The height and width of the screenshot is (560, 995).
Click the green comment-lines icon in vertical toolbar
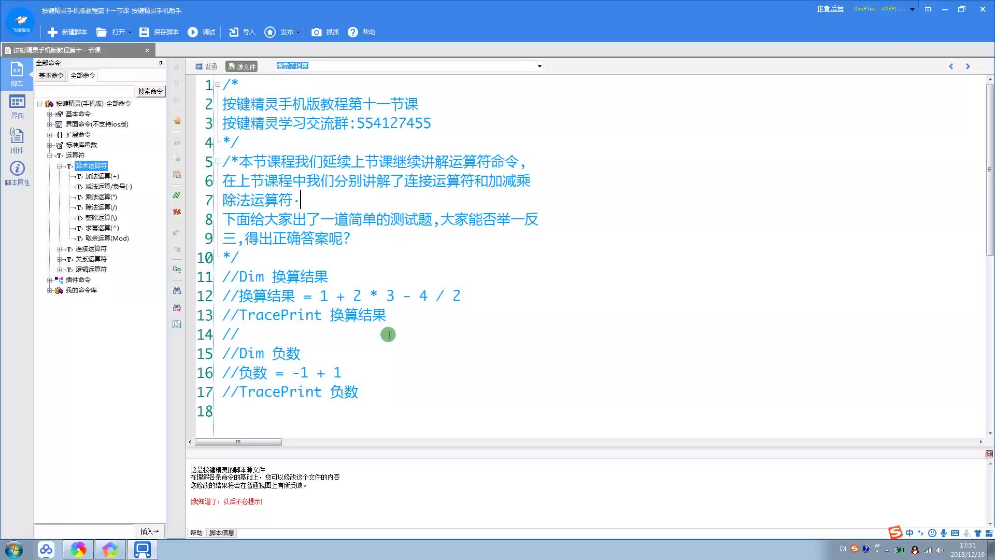coord(177,195)
